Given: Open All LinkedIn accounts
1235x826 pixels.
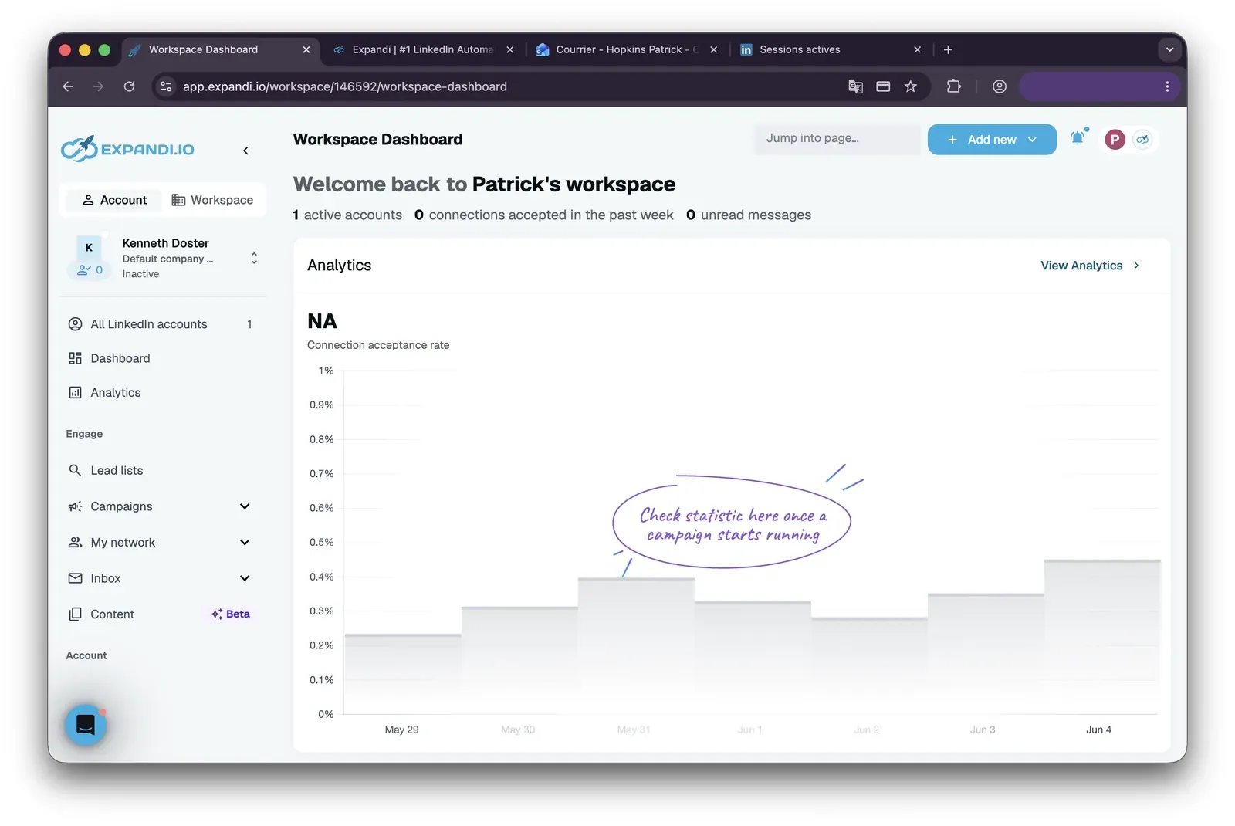Looking at the screenshot, I should click(x=162, y=324).
